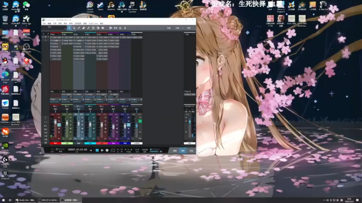This screenshot has height=203, width=362.
Task: Open parameter field dropdown arrow in toolbar
Action: click(x=65, y=28)
